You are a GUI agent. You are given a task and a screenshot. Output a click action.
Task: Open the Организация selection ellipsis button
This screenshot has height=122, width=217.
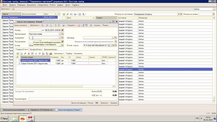(60, 34)
